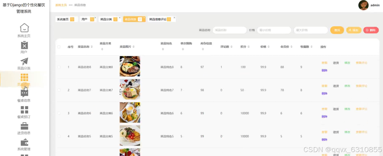Sort by 积分 column arrows
Screen dimensions: 383x156
(x=249, y=47)
